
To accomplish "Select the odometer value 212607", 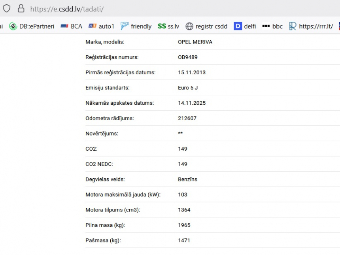I will [187, 118].
